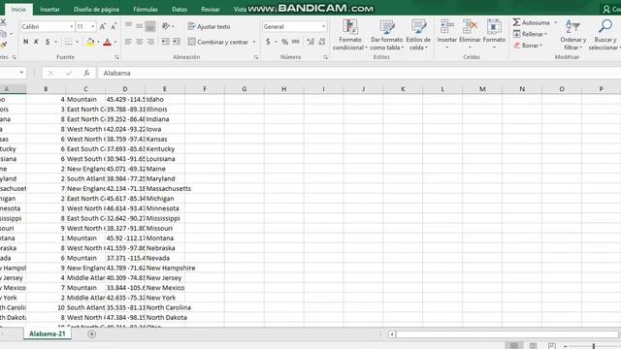Decrease decimal places
Viewport: 621px width, 349px height.
tap(322, 42)
